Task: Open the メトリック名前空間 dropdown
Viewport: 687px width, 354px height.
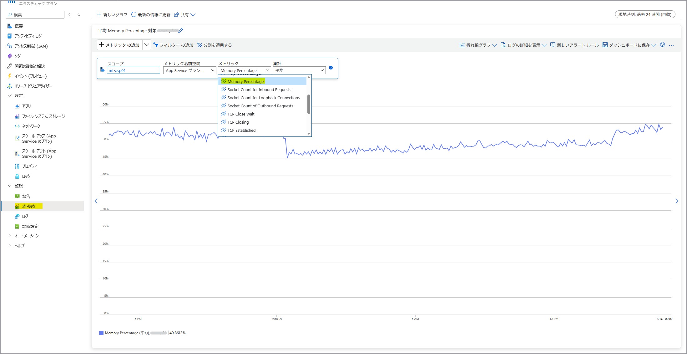Action: [189, 70]
